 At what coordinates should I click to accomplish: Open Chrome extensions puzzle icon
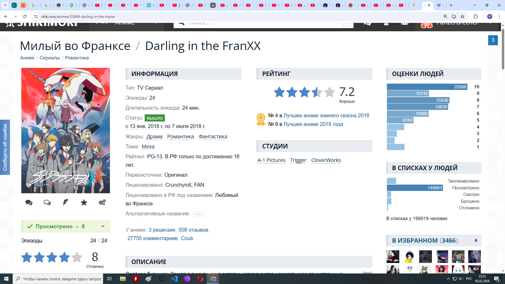[x=476, y=17]
